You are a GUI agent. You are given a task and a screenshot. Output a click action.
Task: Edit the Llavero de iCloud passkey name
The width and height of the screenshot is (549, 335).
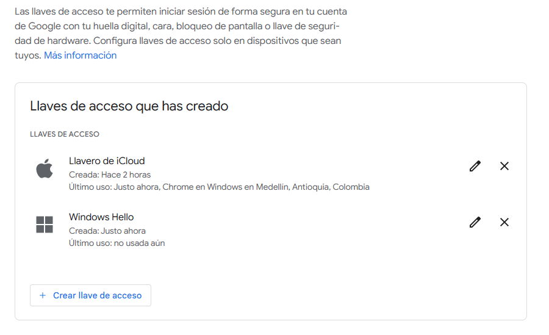475,166
